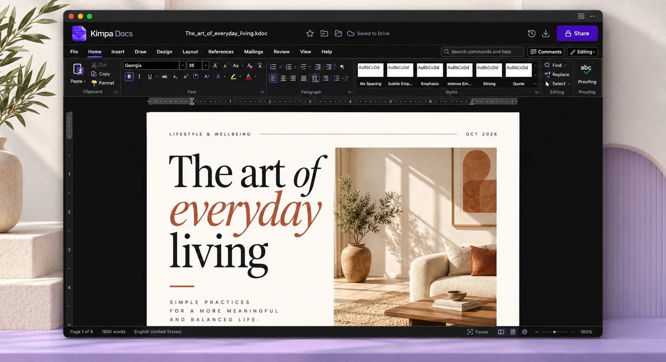Download the document
This screenshot has height=362, width=666.
click(546, 34)
